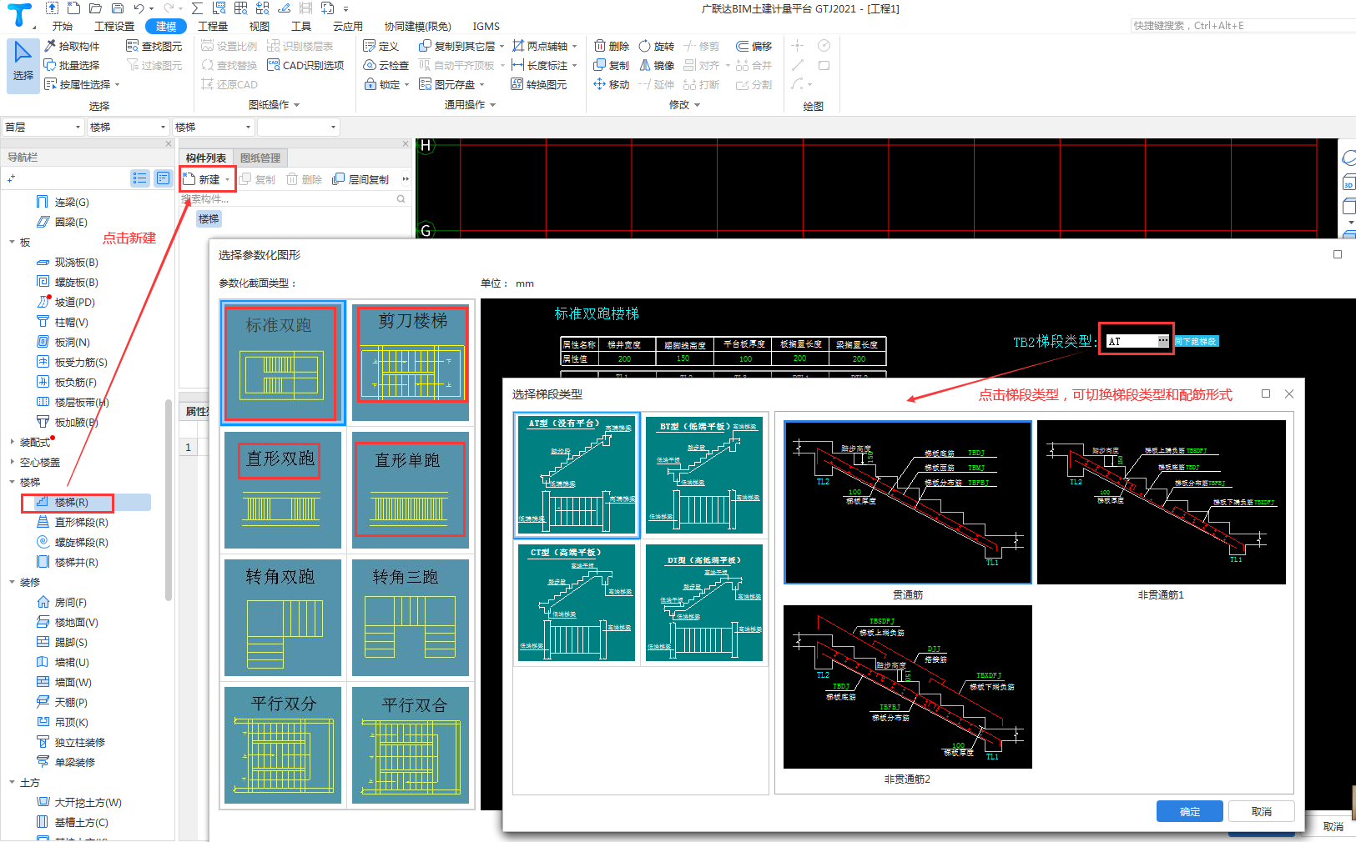Run 云检查

coord(386,65)
